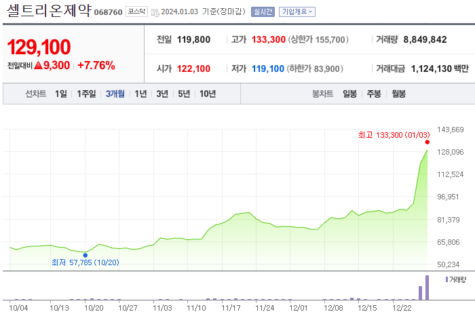The image size is (475, 314).
Task: Select the 1년 line chart tab
Action: [x=140, y=94]
